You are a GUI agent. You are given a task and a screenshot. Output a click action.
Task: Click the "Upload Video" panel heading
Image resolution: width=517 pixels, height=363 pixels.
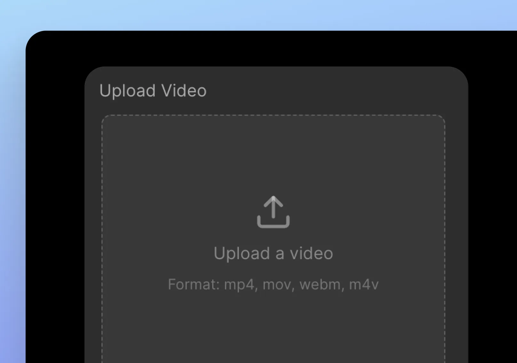click(153, 91)
